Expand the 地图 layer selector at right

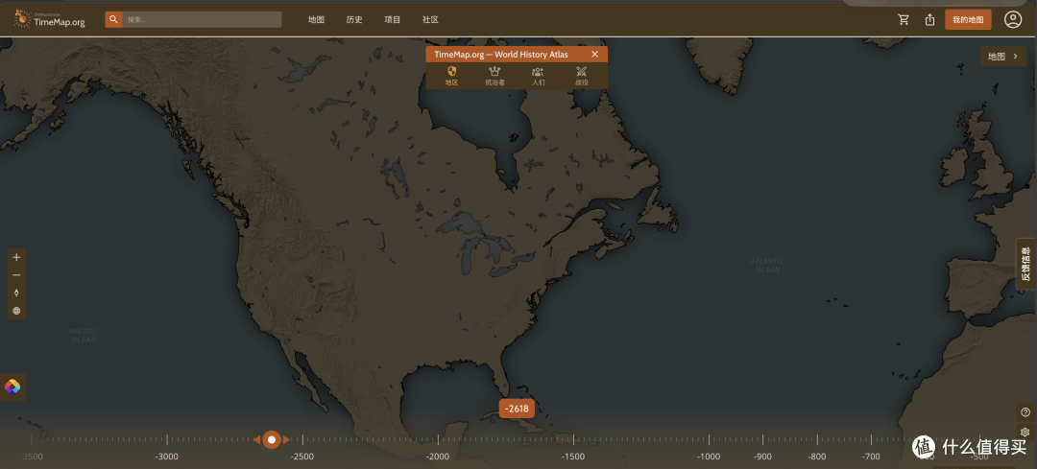[x=1002, y=57]
